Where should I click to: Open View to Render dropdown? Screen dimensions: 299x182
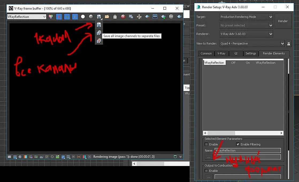(252, 43)
